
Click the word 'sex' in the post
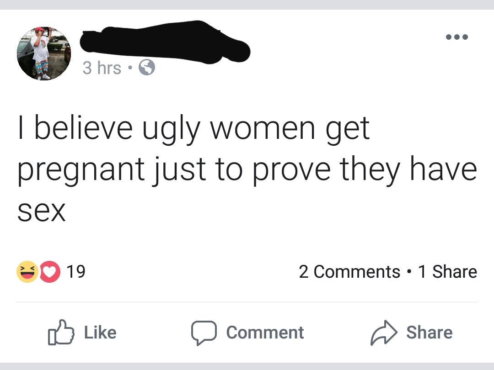(x=41, y=211)
